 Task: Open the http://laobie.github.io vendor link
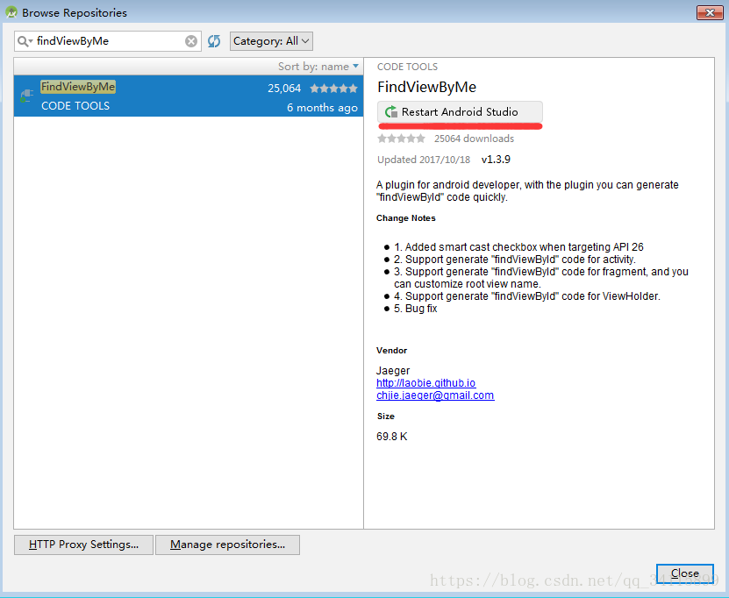point(425,382)
